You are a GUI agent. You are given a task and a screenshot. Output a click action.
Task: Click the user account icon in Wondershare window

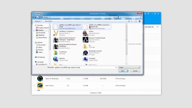pyautogui.click(x=145, y=13)
